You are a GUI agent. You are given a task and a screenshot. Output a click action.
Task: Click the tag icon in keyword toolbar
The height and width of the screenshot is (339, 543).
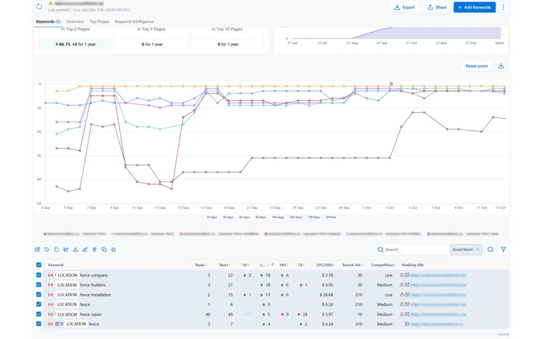pos(47,249)
